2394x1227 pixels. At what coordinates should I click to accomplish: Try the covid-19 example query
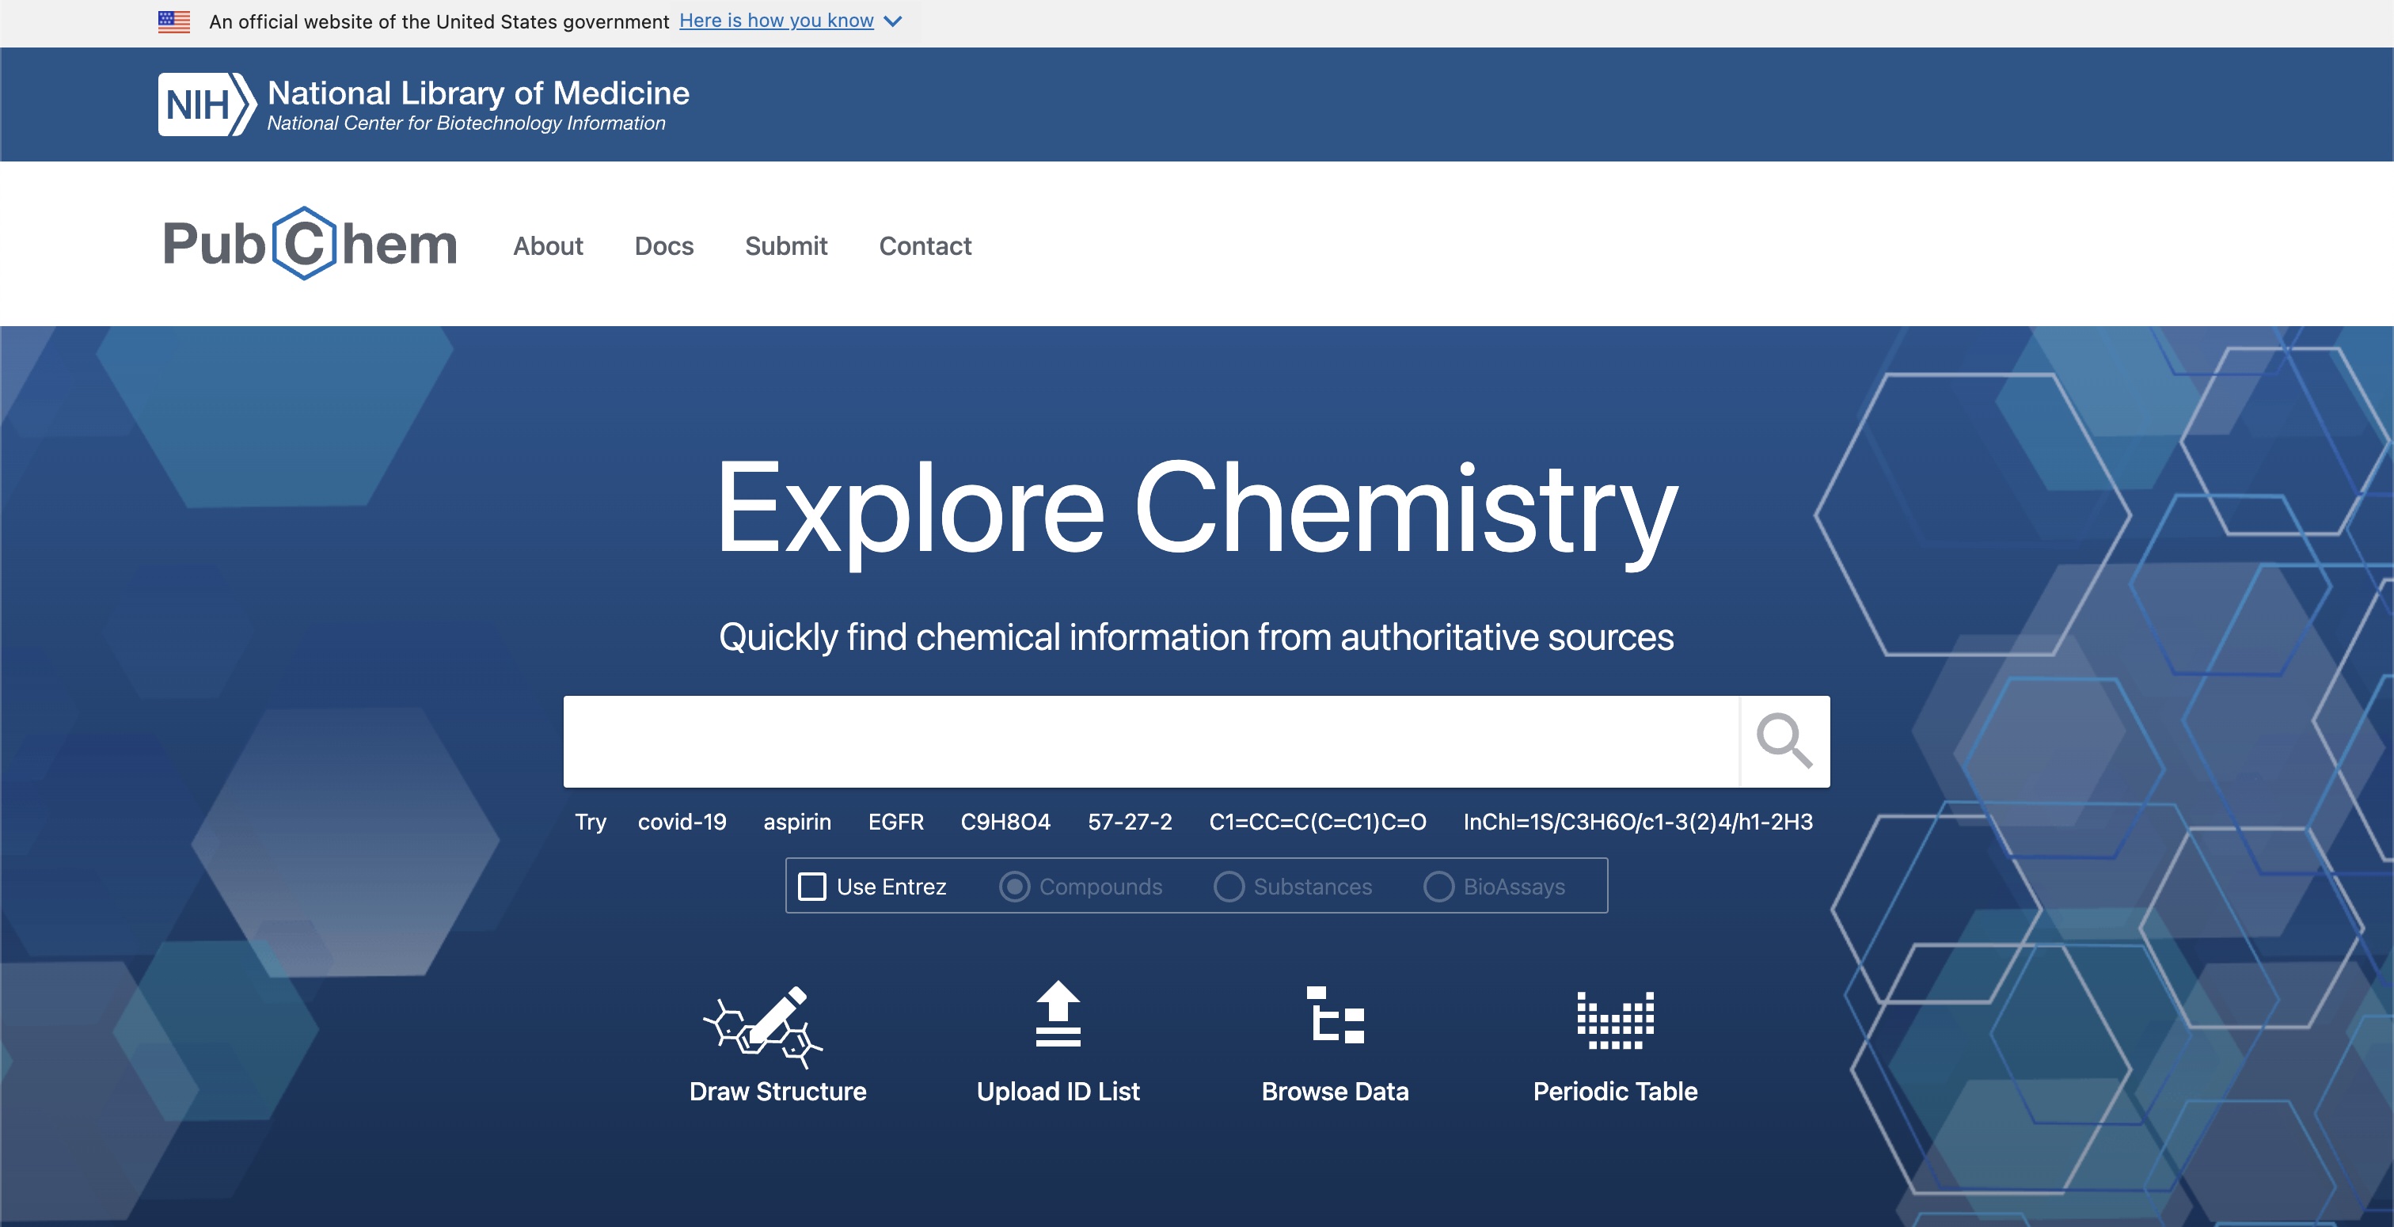point(682,822)
